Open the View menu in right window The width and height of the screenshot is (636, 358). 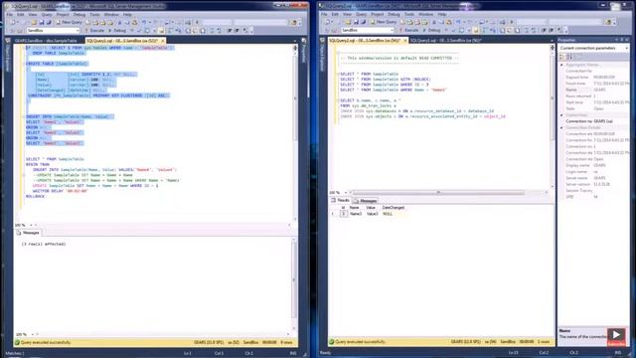(x=347, y=14)
